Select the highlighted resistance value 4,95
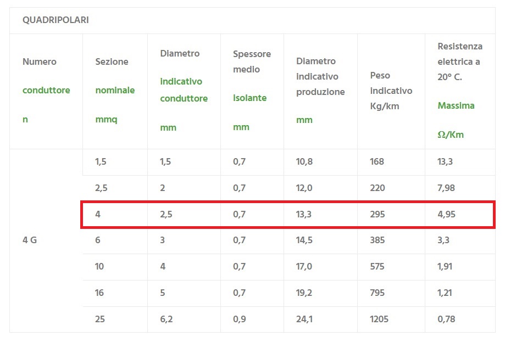 tap(446, 214)
